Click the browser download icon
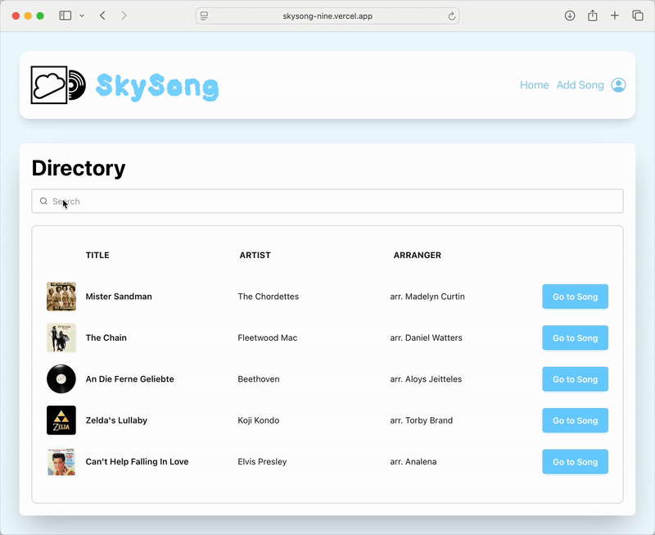The width and height of the screenshot is (655, 535). pos(570,15)
